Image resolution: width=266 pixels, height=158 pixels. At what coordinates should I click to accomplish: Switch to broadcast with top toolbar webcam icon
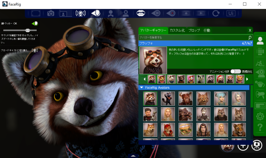80,13
